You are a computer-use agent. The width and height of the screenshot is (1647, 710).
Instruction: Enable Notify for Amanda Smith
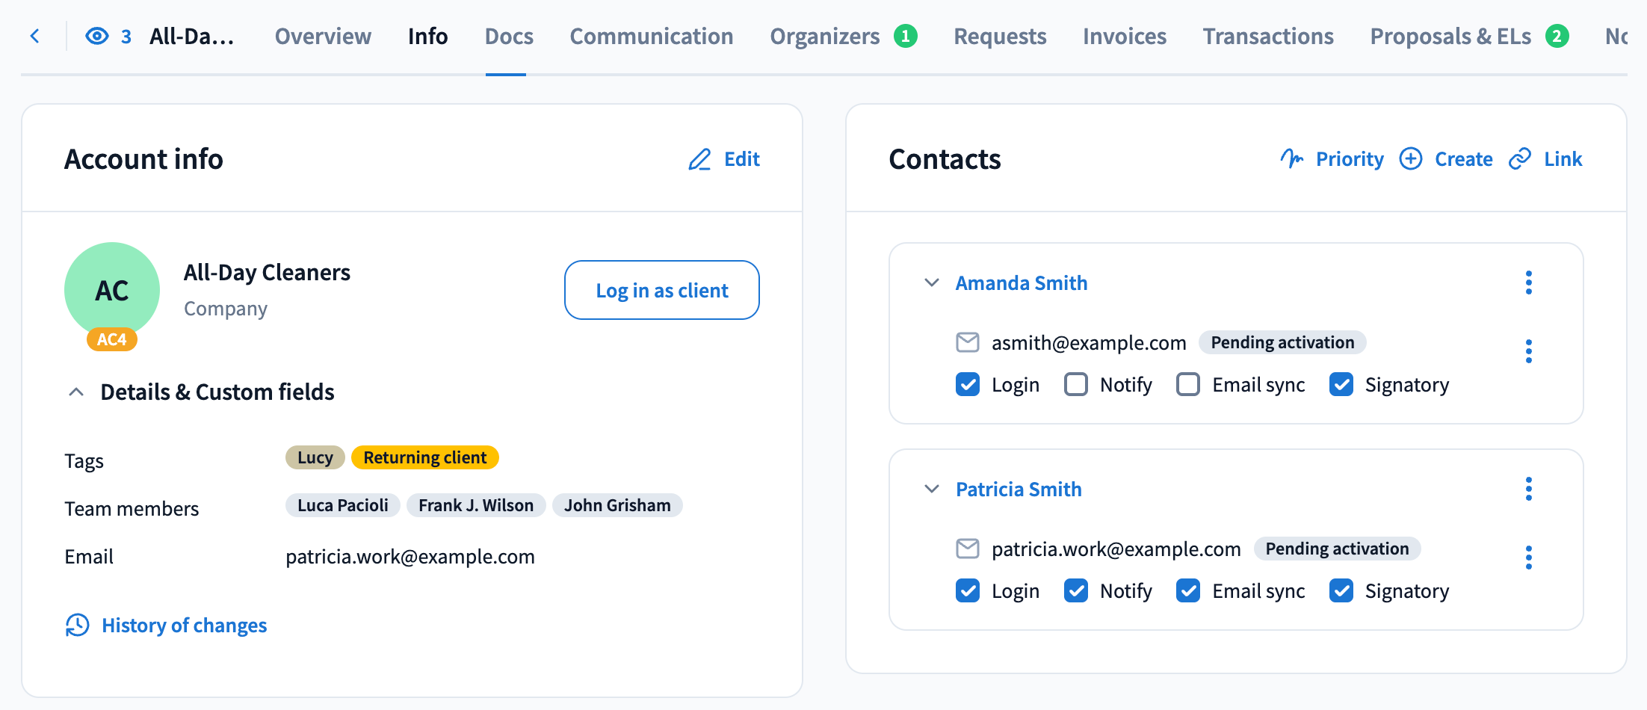(x=1076, y=384)
